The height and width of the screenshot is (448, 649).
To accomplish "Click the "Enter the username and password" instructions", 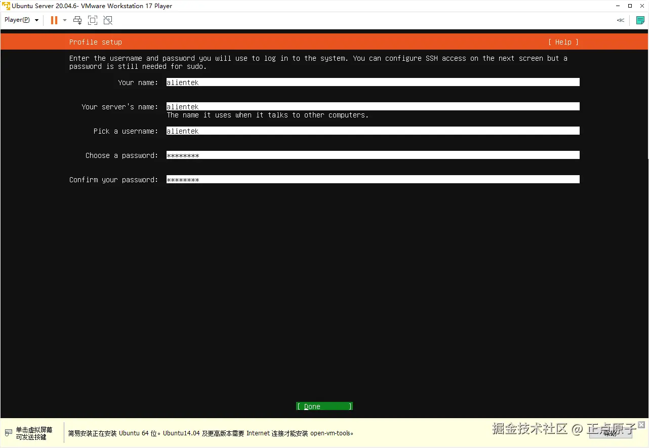I will point(318,62).
